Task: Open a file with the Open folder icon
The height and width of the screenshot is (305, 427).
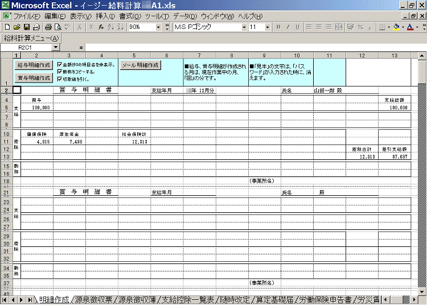Action: [x=17, y=27]
